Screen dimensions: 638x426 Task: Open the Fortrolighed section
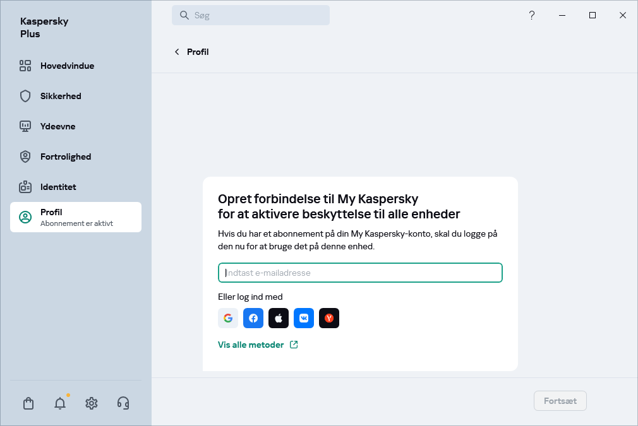tap(65, 157)
